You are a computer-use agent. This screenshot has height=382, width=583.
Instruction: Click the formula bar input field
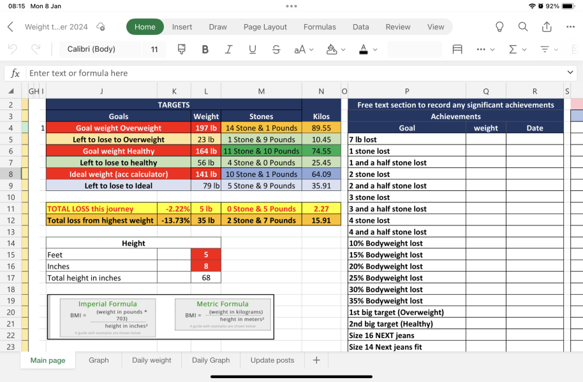pyautogui.click(x=293, y=73)
